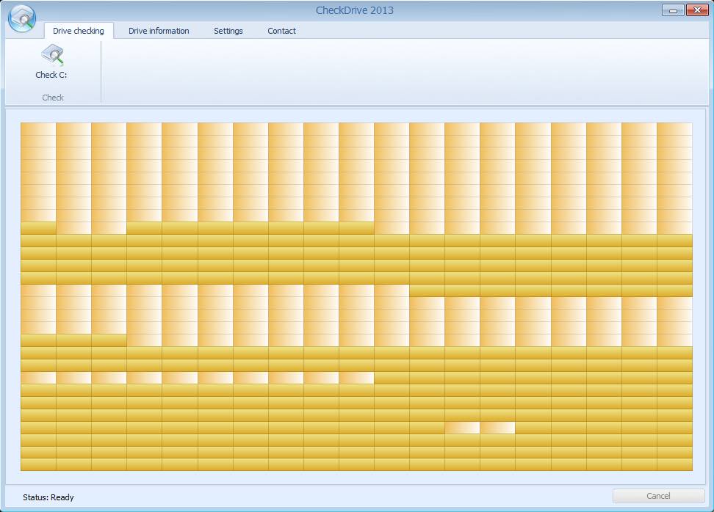Click the CheckDrive 2013 title bar text
Viewport: 714px width, 512px height.
(354, 10)
